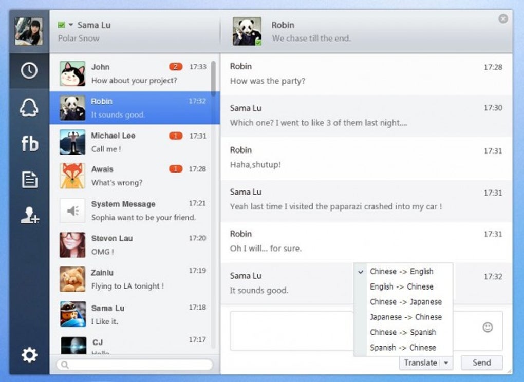This screenshot has width=524, height=382.
Task: Click "It sounds good." in the chat pane
Action: (258, 291)
